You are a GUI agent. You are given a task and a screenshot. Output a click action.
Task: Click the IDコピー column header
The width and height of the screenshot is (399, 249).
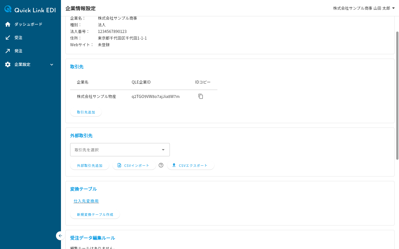[x=203, y=82]
